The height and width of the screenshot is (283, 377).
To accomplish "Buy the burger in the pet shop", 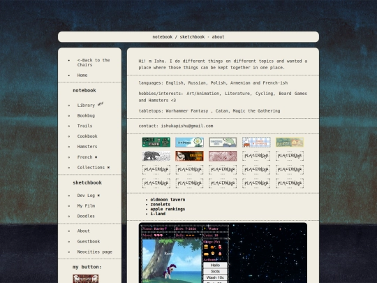I will 206,247.
